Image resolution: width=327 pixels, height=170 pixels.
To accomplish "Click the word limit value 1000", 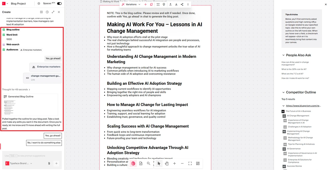I will [9, 40].
